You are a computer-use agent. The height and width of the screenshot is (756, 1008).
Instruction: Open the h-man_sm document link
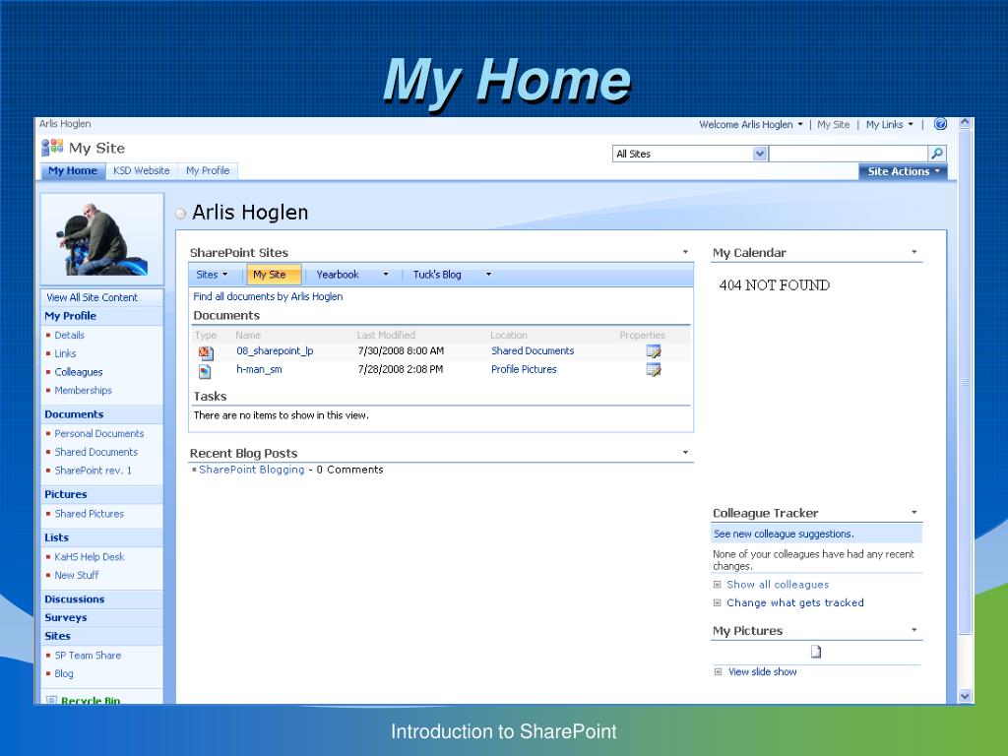click(259, 370)
